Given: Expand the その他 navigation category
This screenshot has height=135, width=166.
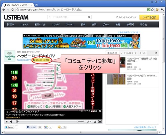Looking at the screenshot, I should coord(143,24).
